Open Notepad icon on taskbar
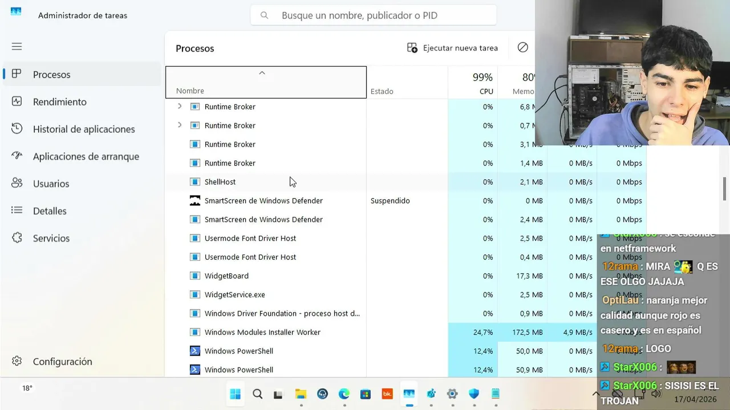The image size is (730, 410). 496,393
